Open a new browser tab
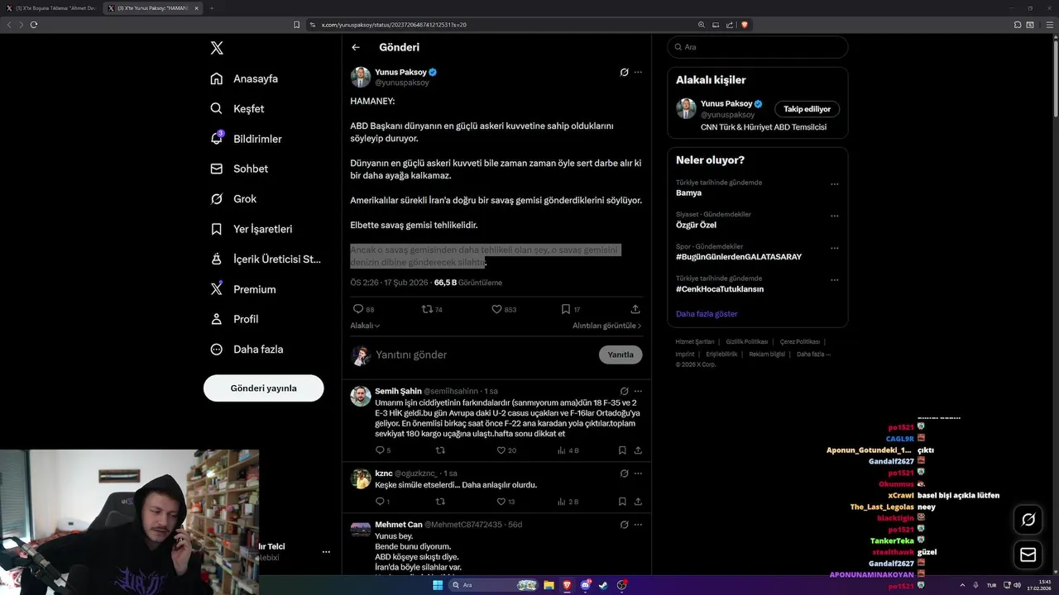This screenshot has height=595, width=1059. 211,8
